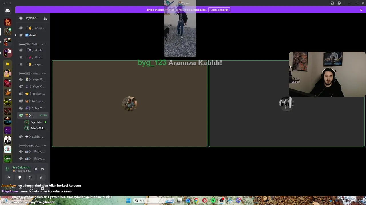This screenshot has width=366, height=205.
Task: Join the Yayın O voice channel
Action: click(x=33, y=86)
